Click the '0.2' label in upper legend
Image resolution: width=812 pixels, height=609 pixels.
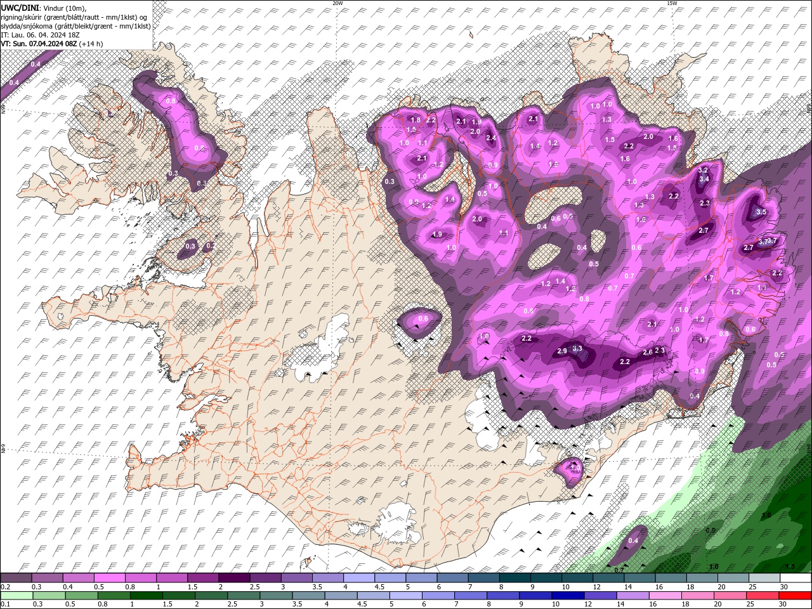coord(5,587)
